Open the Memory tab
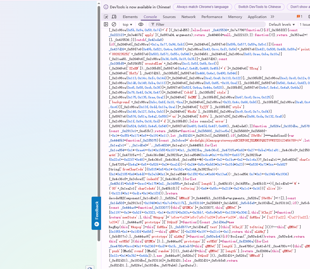The height and width of the screenshot is (269, 310). (235, 17)
